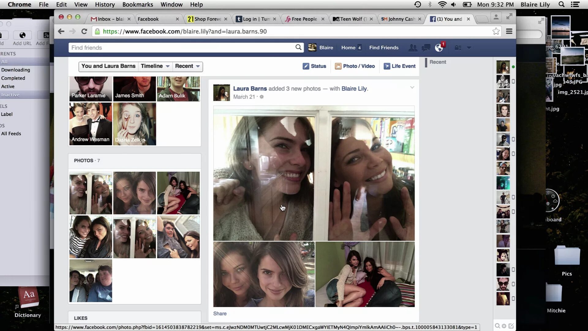The width and height of the screenshot is (588, 331).
Task: Click the Share link under the photos
Action: 220,314
